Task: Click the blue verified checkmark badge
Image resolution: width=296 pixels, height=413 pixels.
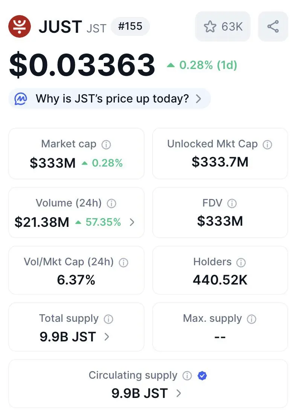Action: (202, 376)
